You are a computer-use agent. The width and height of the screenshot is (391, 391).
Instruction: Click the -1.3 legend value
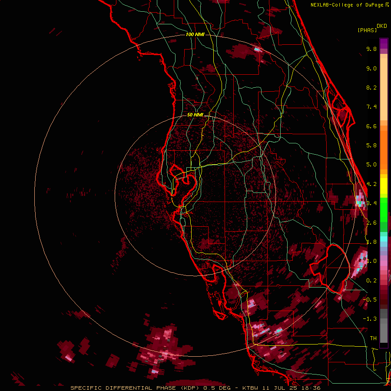(x=370, y=319)
